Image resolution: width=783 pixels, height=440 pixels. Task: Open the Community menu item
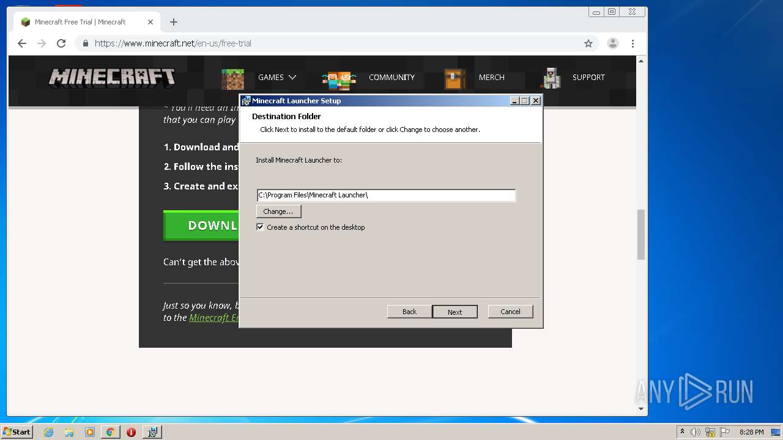pyautogui.click(x=391, y=78)
